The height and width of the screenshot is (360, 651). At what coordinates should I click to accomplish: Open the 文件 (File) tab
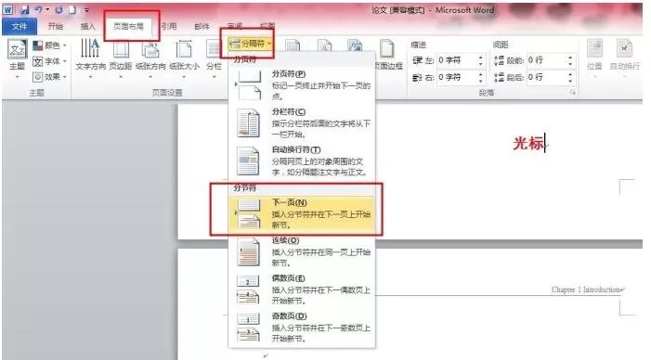pos(20,27)
